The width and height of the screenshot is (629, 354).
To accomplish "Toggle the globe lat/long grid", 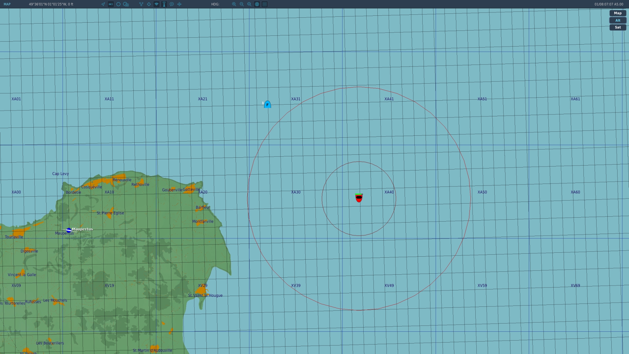I will point(257,4).
